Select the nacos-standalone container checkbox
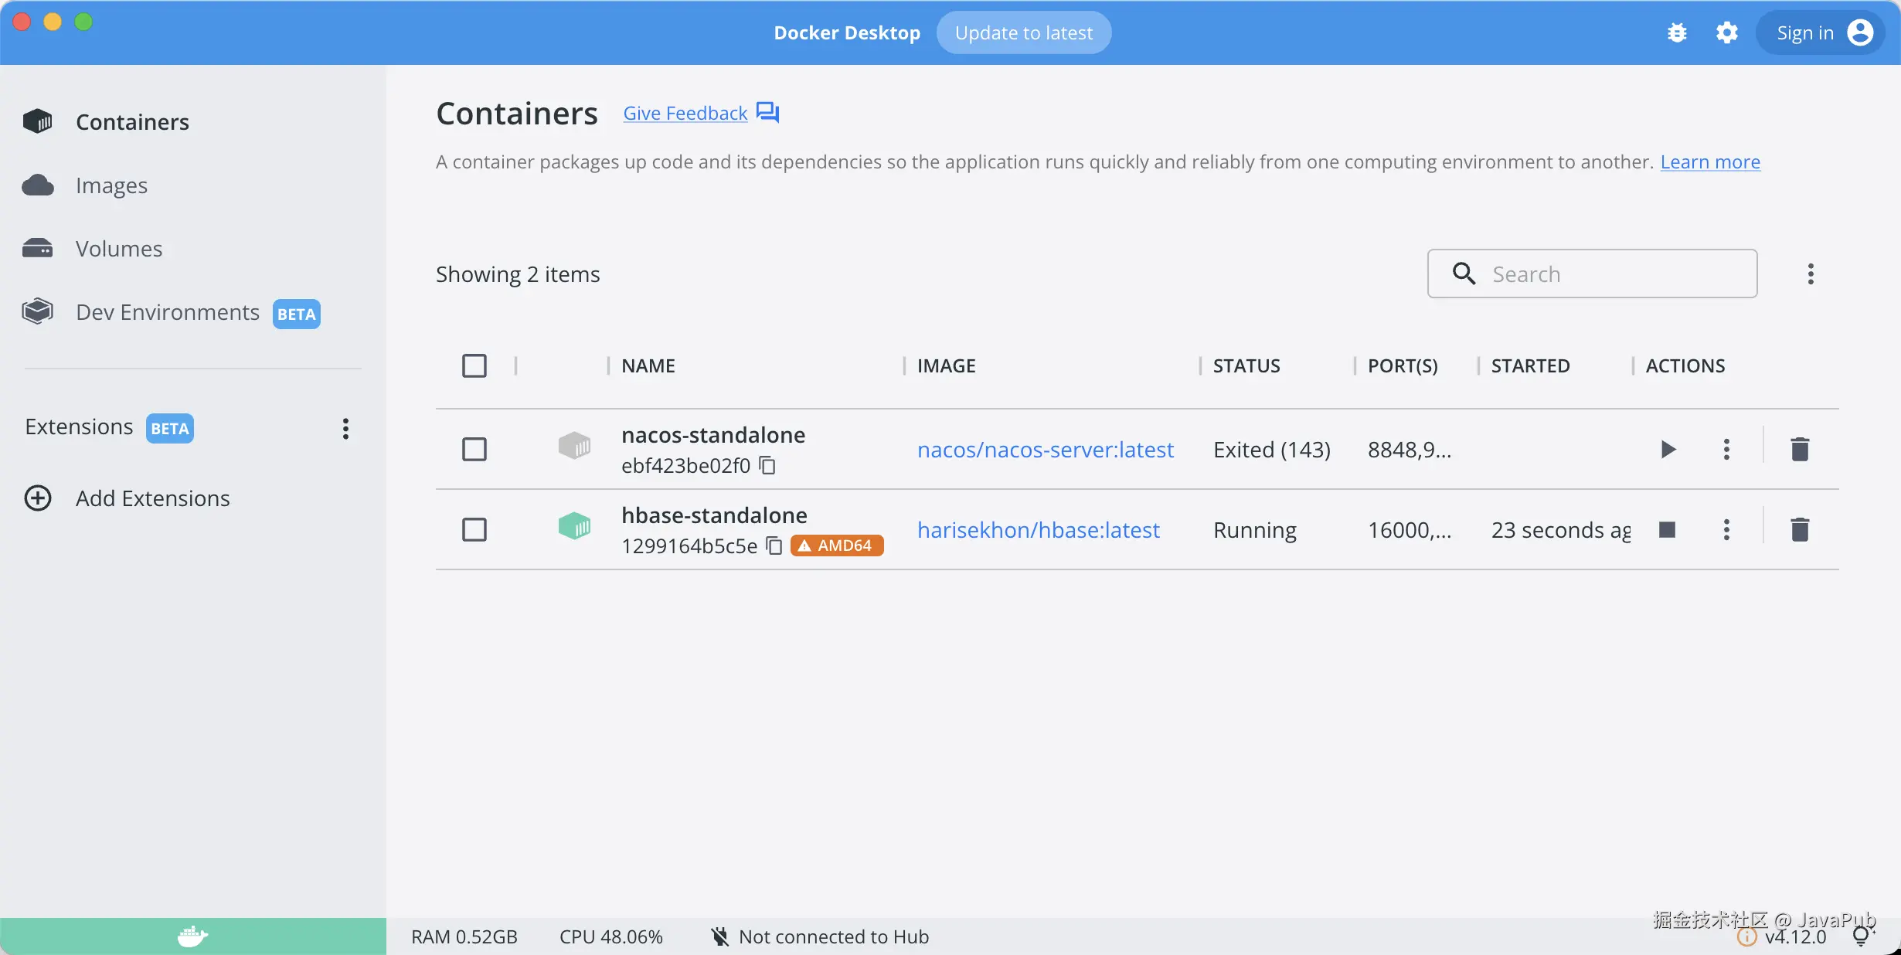This screenshot has height=955, width=1901. point(474,449)
